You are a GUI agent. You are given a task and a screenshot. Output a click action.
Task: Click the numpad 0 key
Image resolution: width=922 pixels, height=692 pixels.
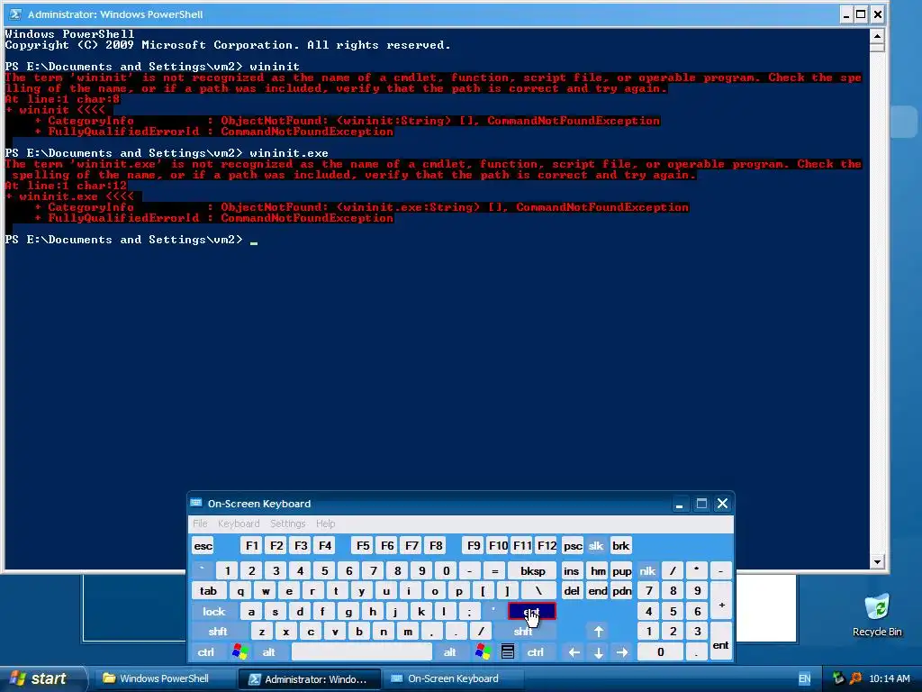coord(660,652)
